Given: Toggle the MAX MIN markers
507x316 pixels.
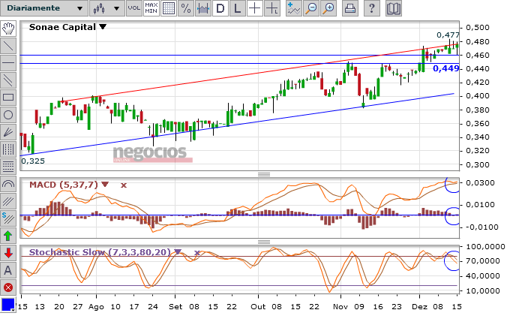Looking at the screenshot, I should pyautogui.click(x=151, y=8).
